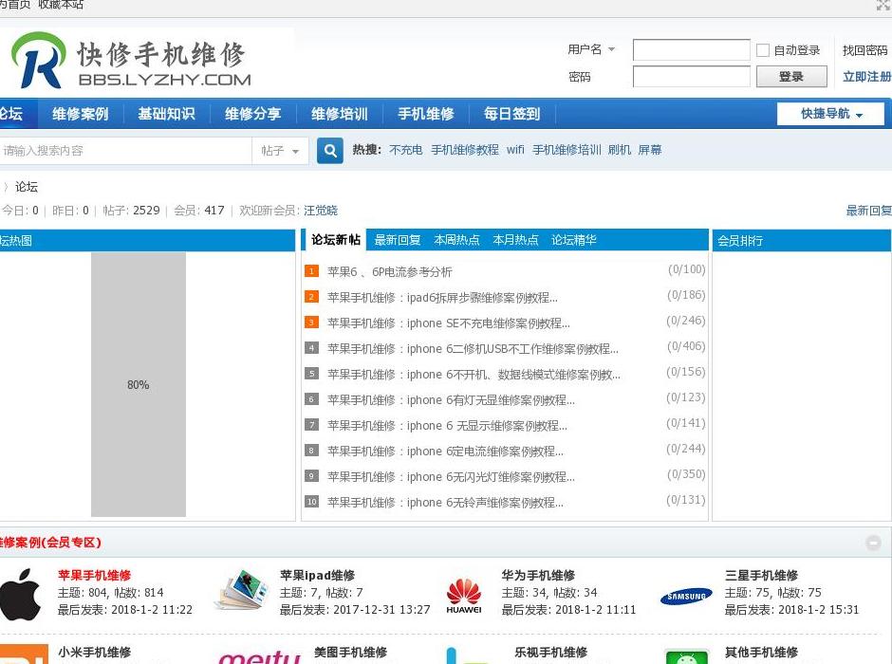Open the Apple logo forum icon
Viewport: 892px width, 664px height.
click(x=21, y=594)
